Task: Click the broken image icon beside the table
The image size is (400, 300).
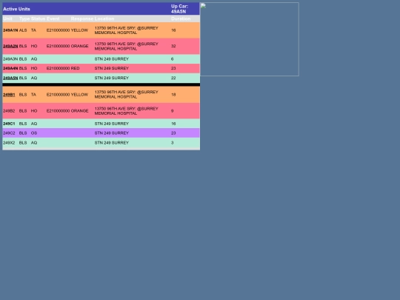Action: [x=203, y=6]
